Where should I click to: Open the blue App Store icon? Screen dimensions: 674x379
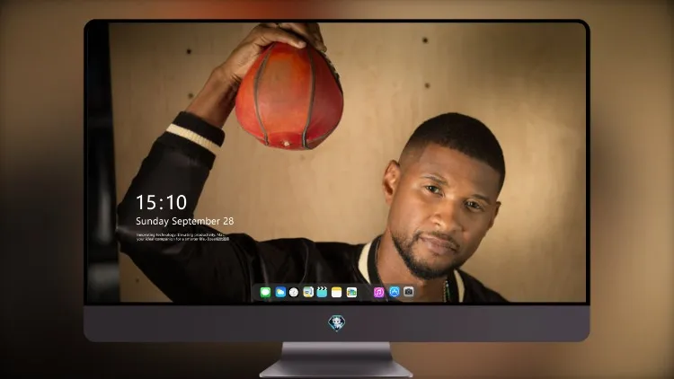(395, 292)
